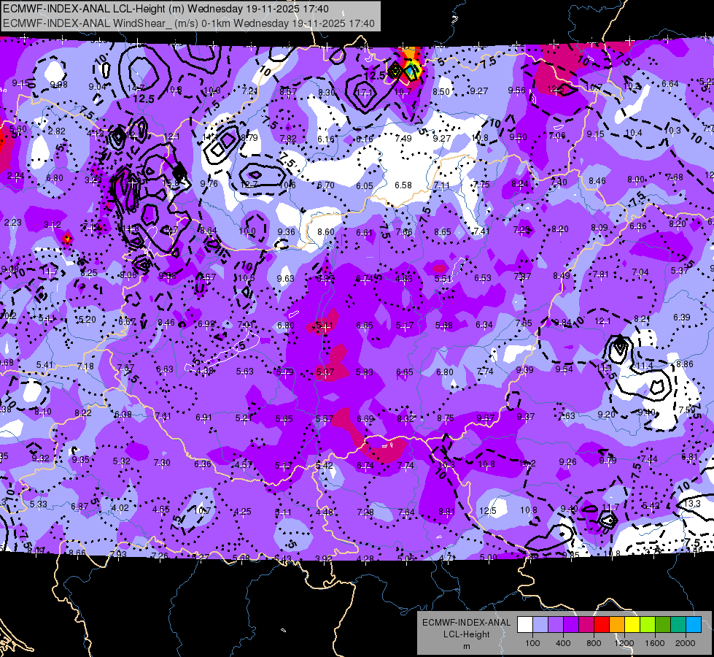Screen dimensions: 714x657
Task: Click the WindShear 0-1km title line
Action: (x=188, y=23)
